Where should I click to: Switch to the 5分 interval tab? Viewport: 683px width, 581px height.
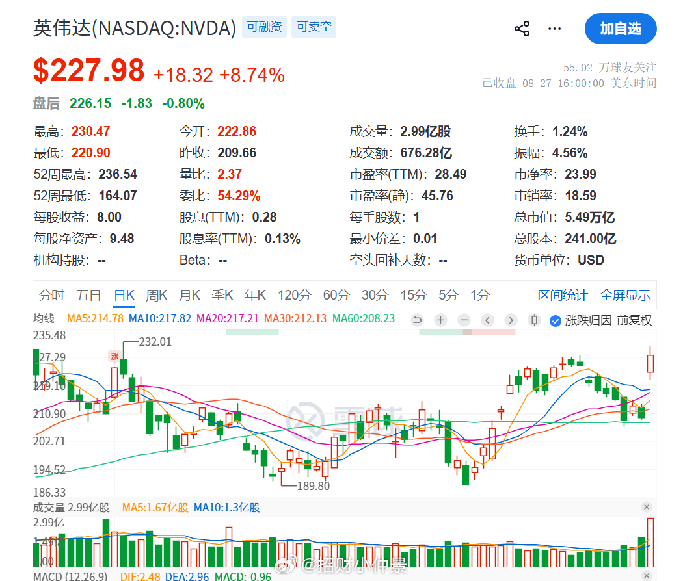pyautogui.click(x=448, y=295)
